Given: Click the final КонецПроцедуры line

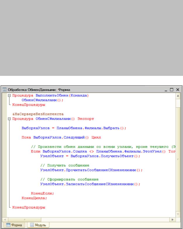Looking at the screenshot, I should 29,207.
